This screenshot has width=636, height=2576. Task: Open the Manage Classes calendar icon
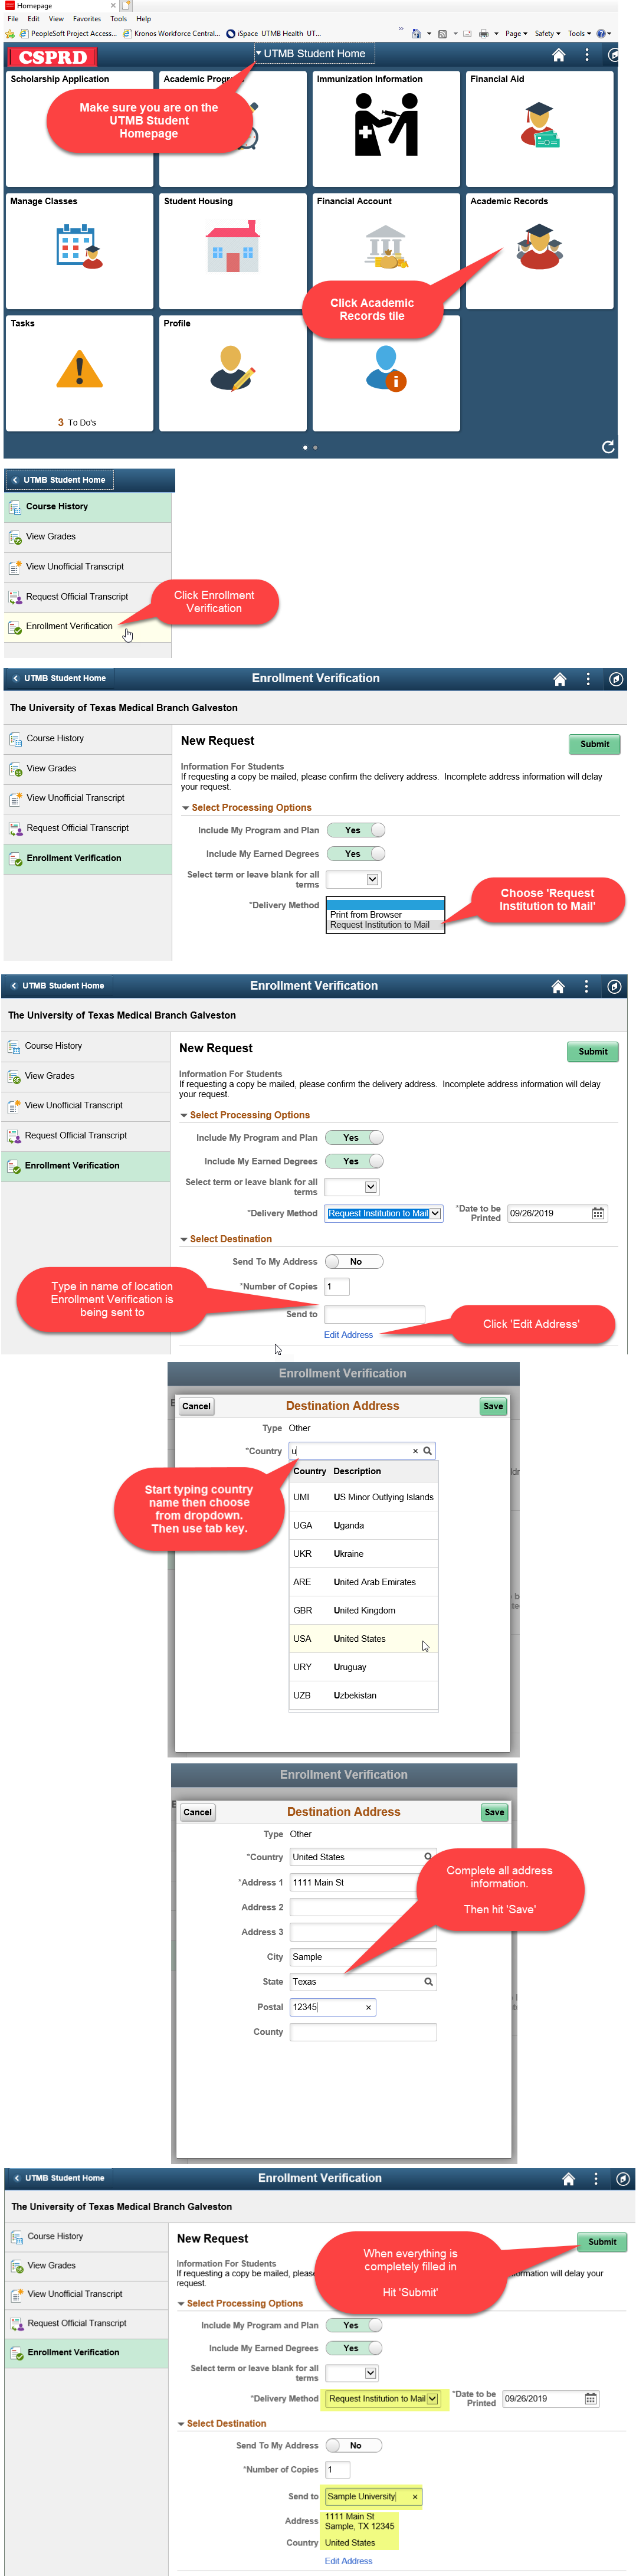[x=79, y=246]
